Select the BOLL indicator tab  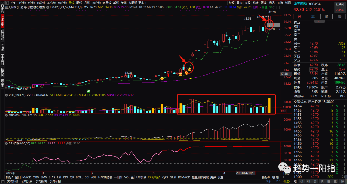click(79, 177)
